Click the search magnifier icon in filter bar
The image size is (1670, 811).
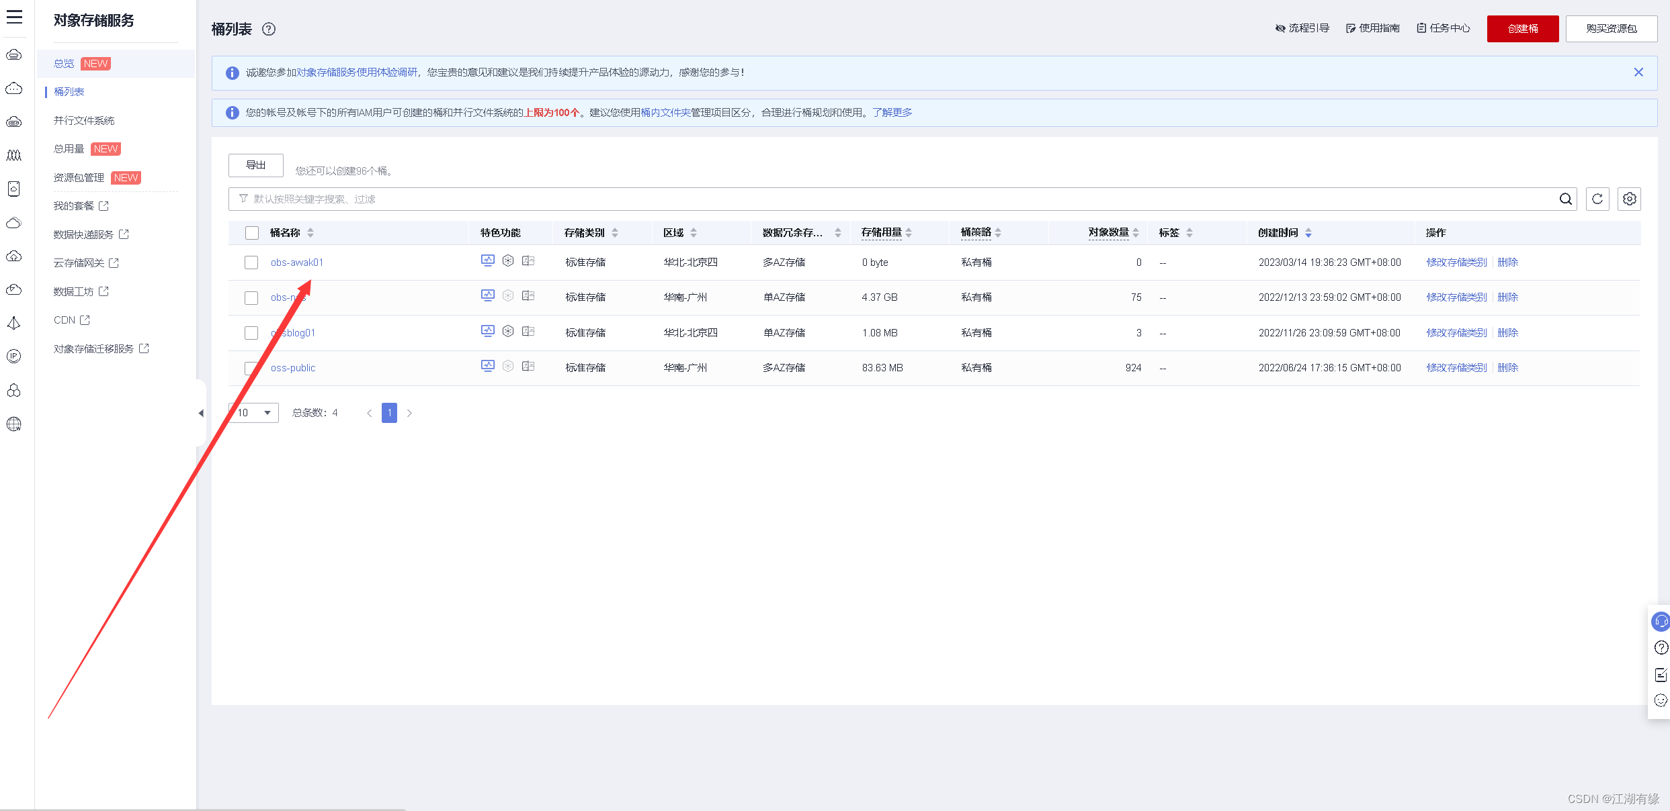tap(1565, 199)
